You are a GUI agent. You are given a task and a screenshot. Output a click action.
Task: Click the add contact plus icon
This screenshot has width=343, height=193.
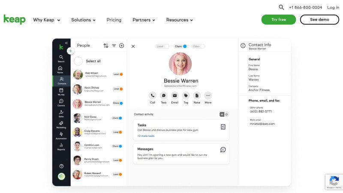(121, 45)
